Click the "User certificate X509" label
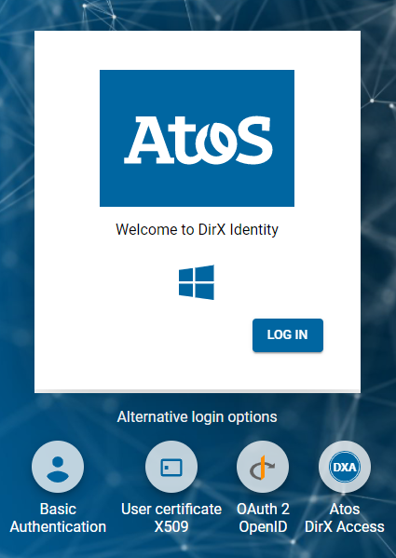 (171, 518)
